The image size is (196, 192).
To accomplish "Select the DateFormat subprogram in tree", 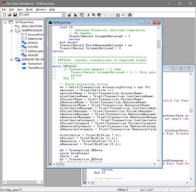I will point(35,39).
